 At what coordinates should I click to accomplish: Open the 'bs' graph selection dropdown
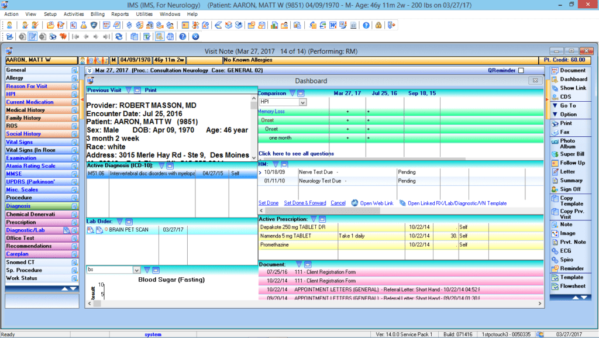(136, 270)
